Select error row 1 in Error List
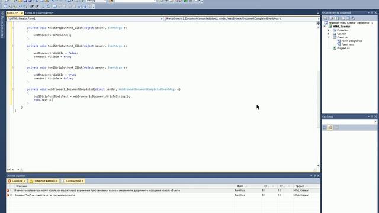 (x=163, y=191)
